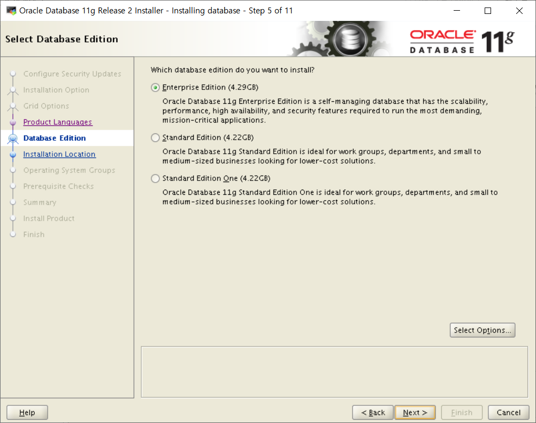Cancel the installation
The width and height of the screenshot is (536, 423).
[508, 412]
